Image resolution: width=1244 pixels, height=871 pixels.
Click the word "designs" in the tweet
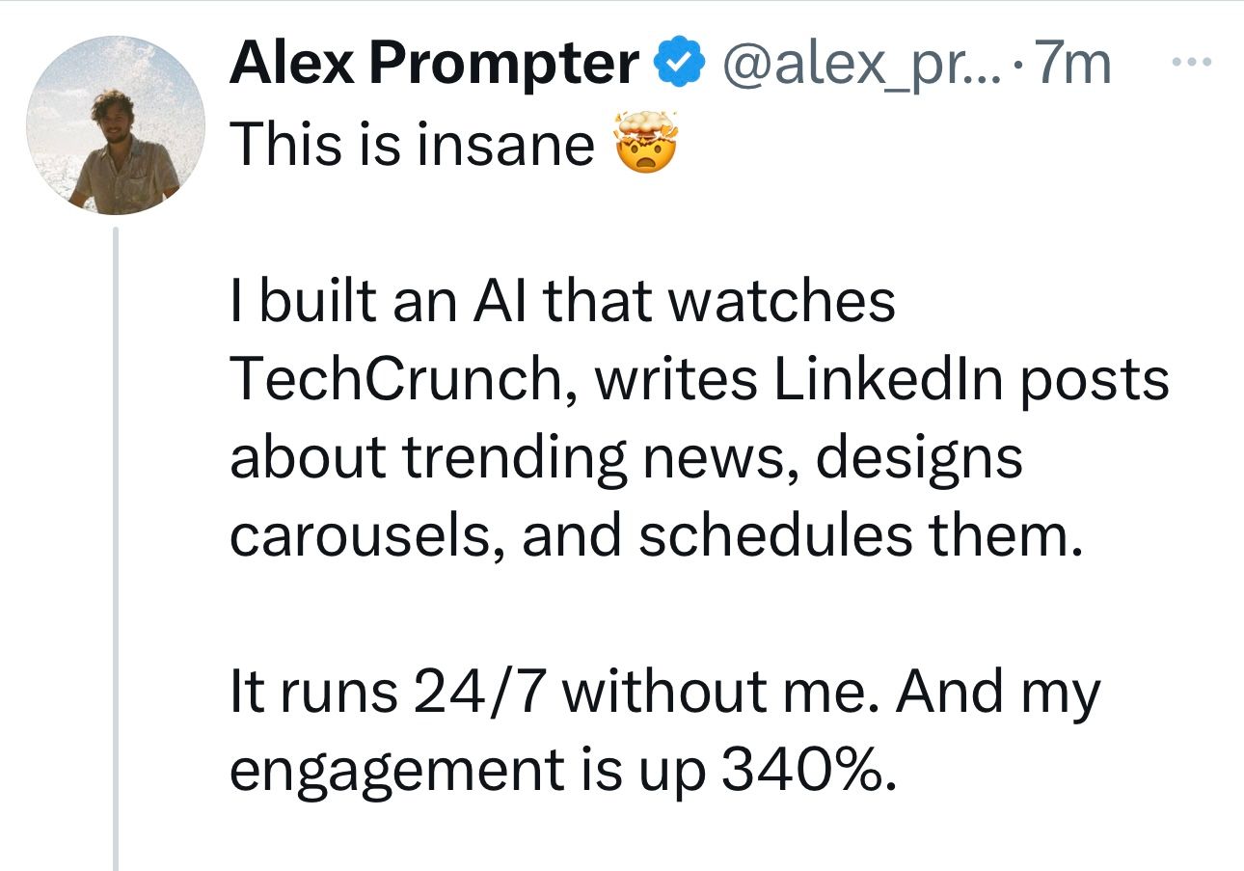pos(919,459)
